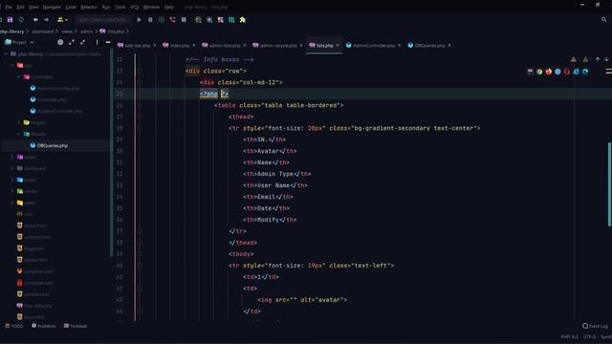
Task: Collapse the Controllers folder arrow
Action: point(19,77)
